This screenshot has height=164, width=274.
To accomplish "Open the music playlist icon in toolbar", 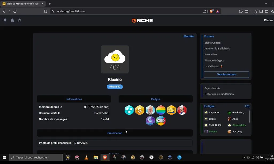I will coord(256,11).
